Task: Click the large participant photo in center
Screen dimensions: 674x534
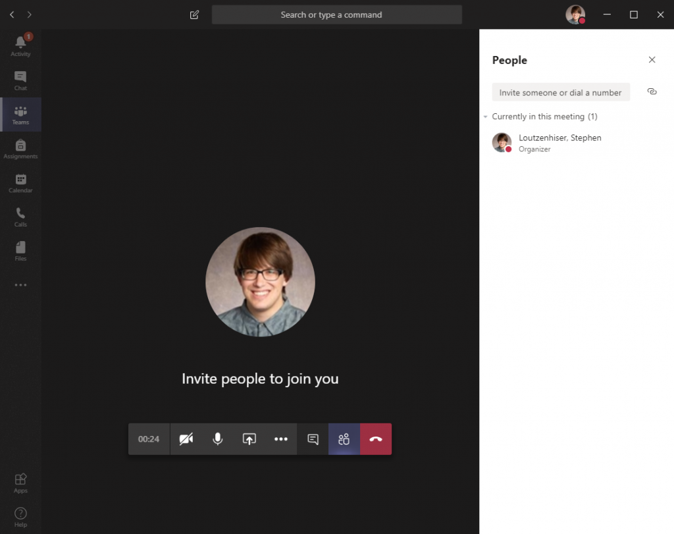Action: (x=260, y=282)
